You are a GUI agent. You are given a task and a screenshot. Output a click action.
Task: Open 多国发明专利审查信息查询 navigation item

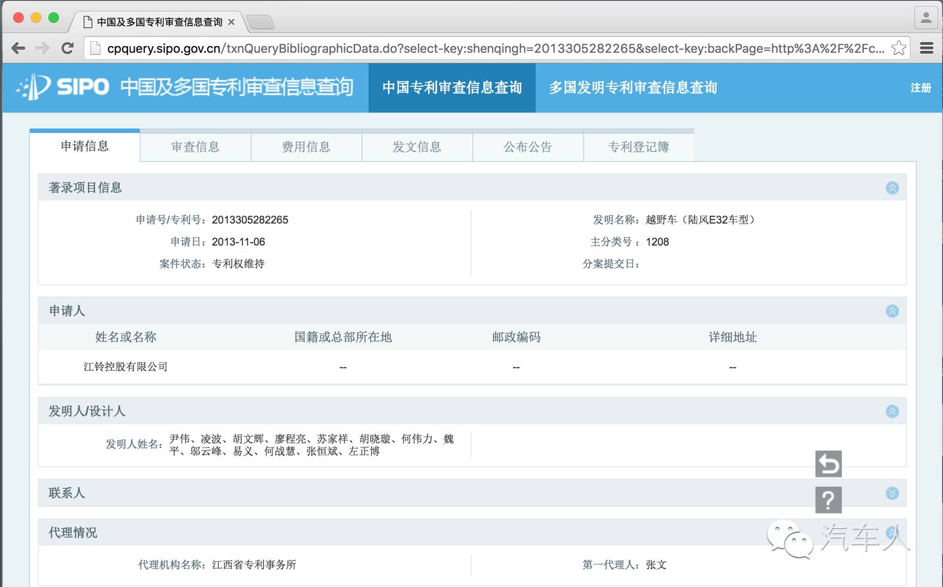click(633, 88)
